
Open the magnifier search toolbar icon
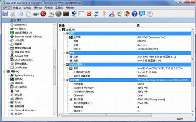tap(51, 14)
